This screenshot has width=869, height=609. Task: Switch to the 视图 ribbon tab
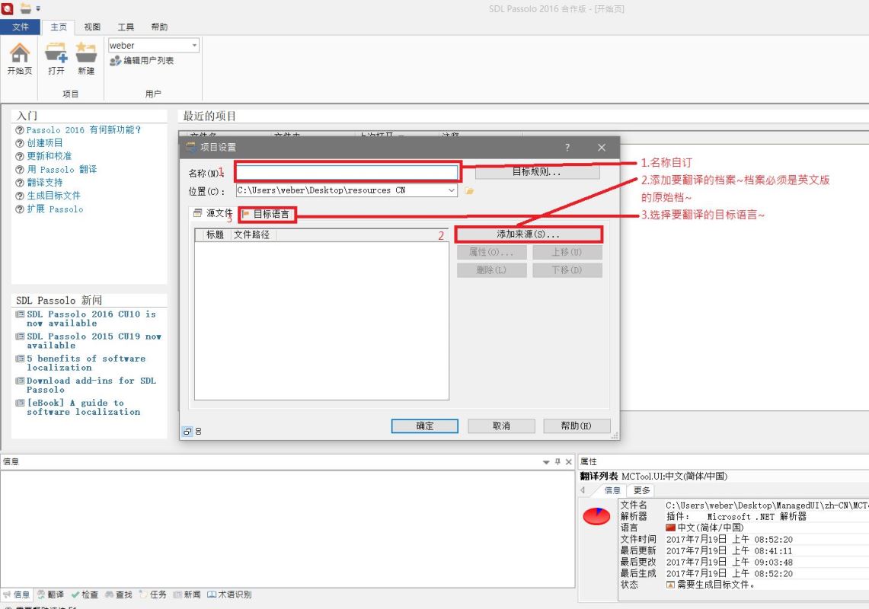pos(92,27)
